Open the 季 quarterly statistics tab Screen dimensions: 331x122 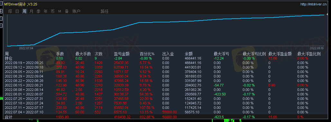38,11
